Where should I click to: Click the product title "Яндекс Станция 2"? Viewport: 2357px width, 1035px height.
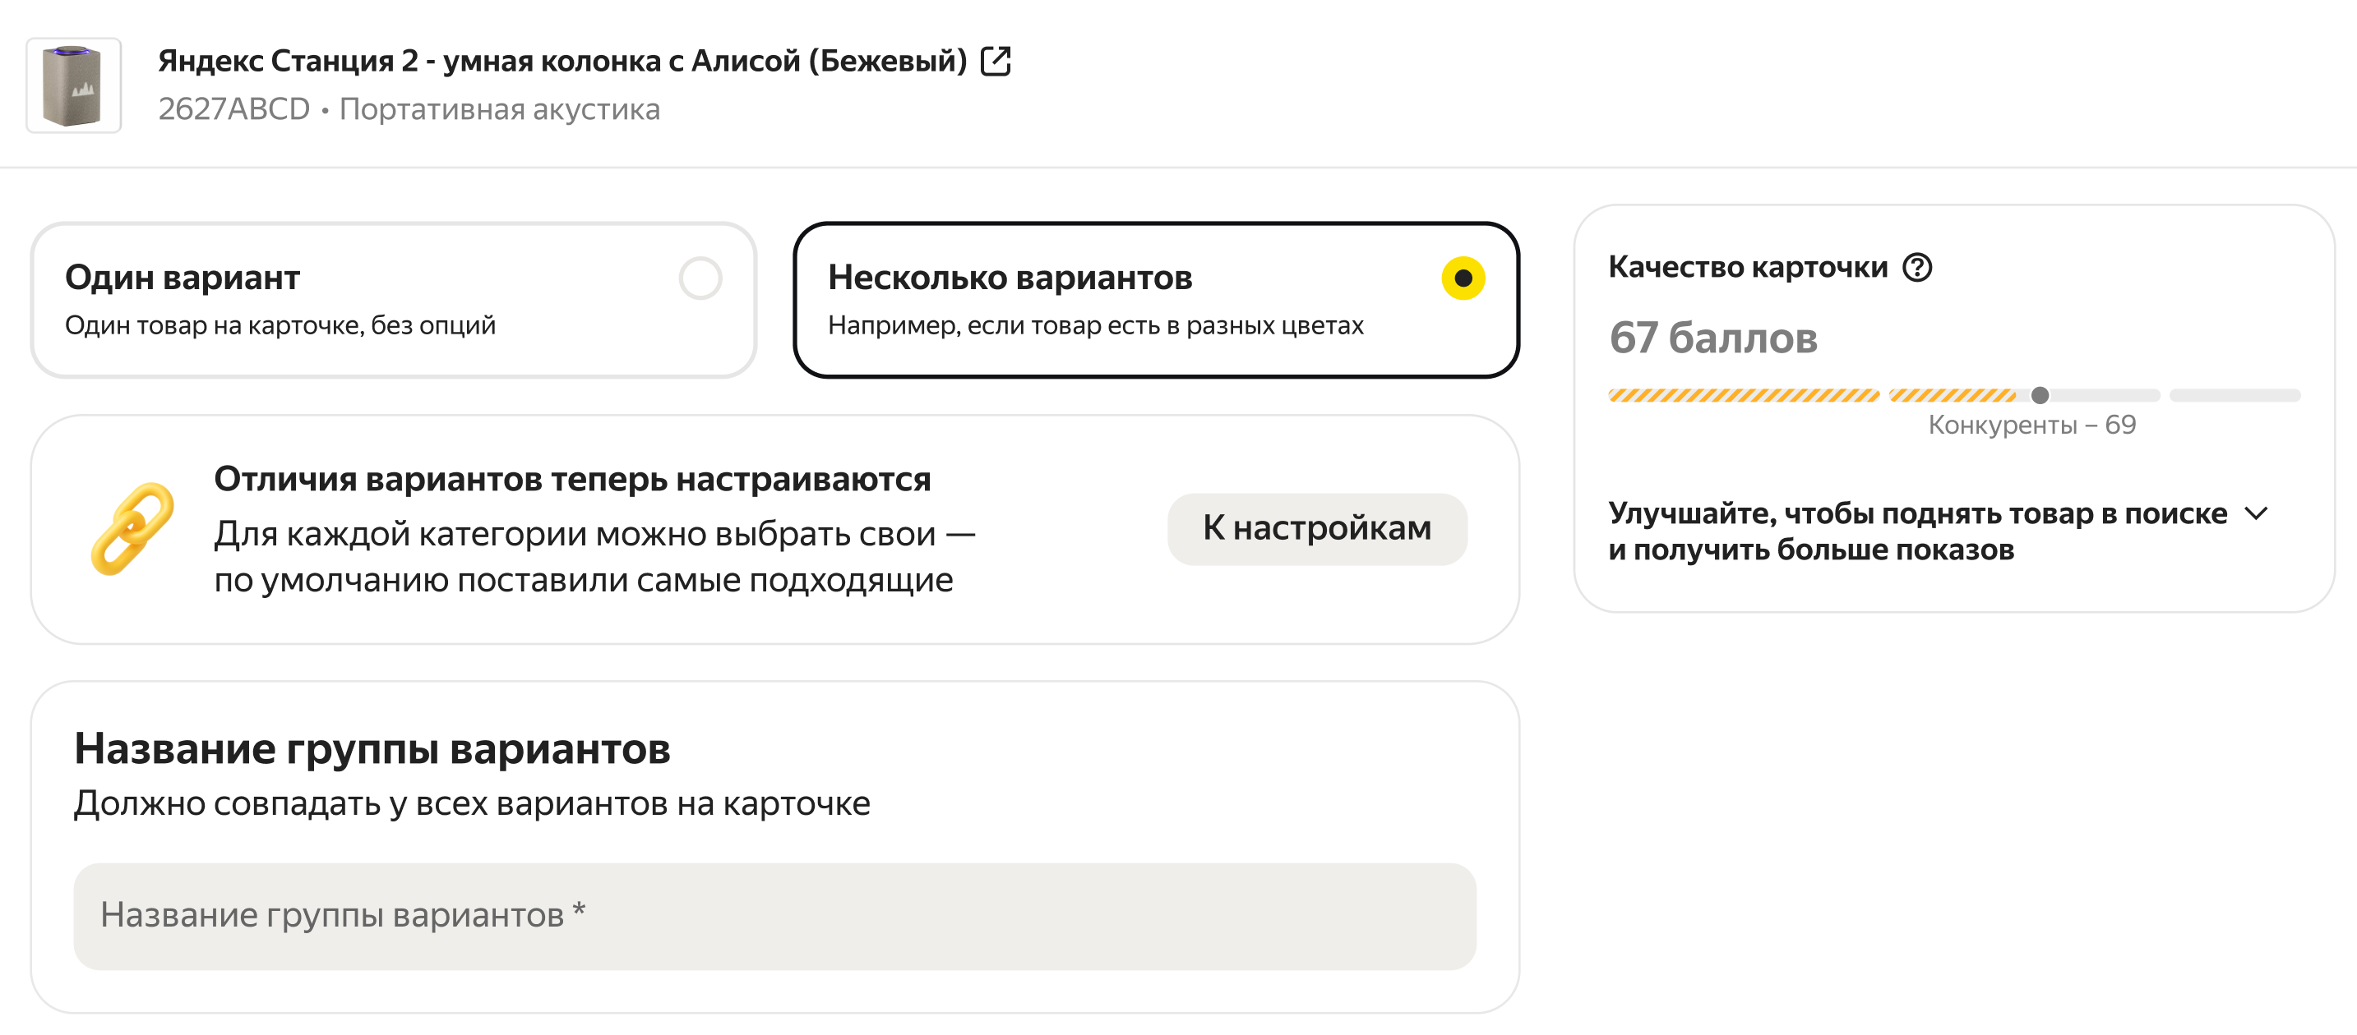pos(562,62)
